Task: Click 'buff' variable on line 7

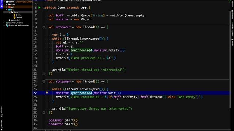Action: [59, 15]
